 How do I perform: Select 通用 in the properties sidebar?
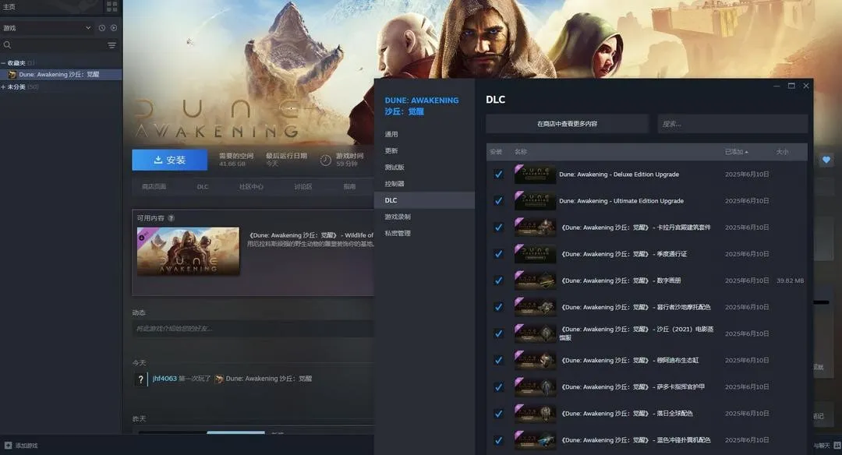tap(391, 134)
